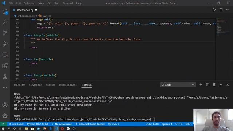Image resolution: width=233 pixels, height=131 pixels.
Task: Open the View menu
Action: (41, 3)
